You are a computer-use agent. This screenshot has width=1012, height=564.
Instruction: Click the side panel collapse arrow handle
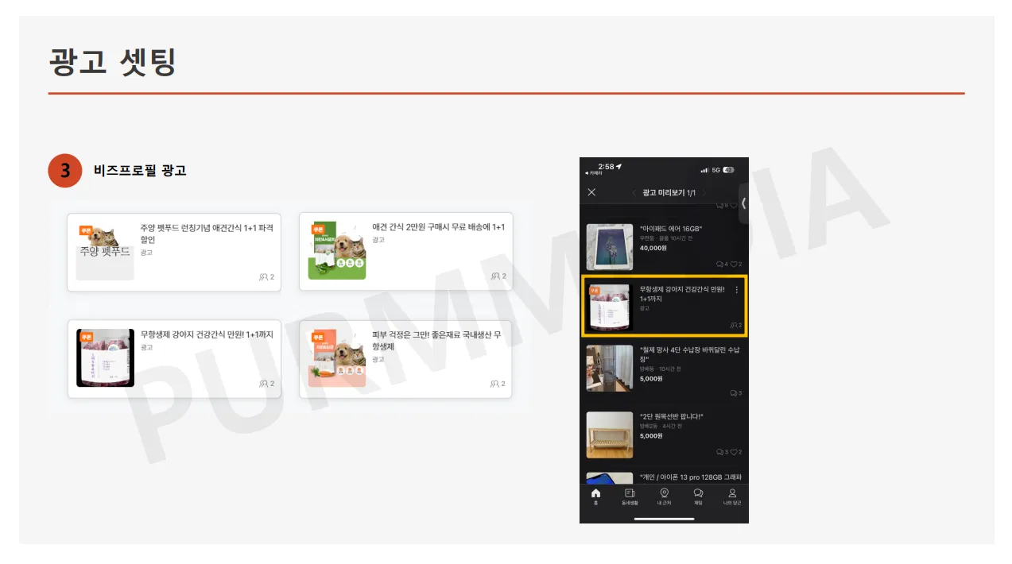743,203
